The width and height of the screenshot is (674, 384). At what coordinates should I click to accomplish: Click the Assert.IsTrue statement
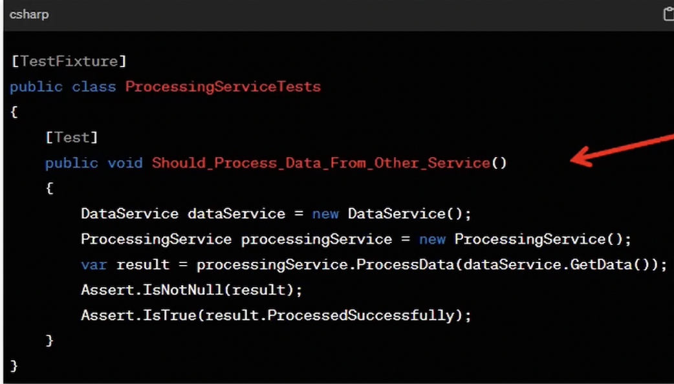276,315
